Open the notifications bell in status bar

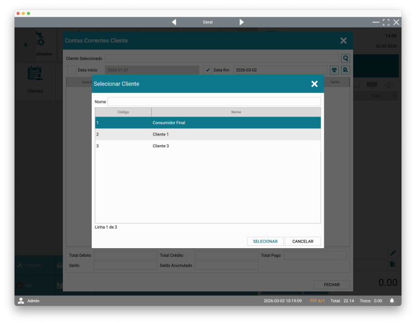coord(392,301)
